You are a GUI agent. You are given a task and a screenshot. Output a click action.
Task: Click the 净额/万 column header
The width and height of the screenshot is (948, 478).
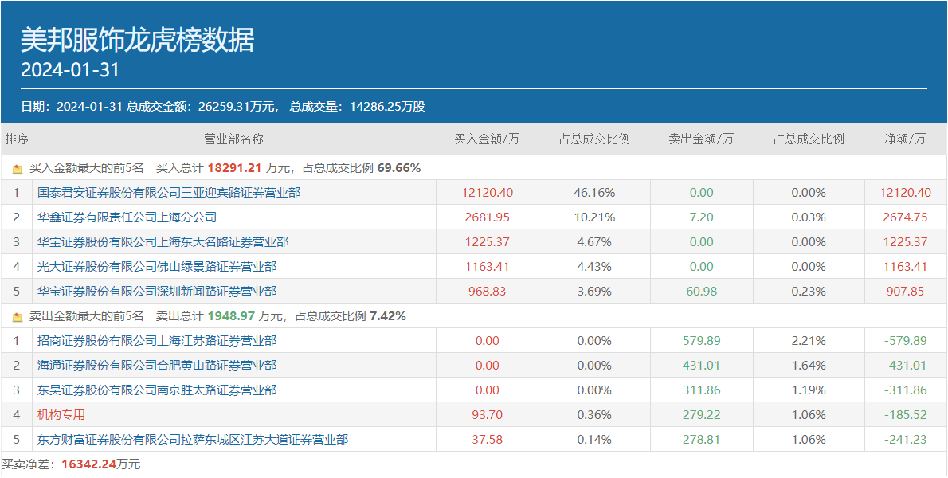(905, 139)
